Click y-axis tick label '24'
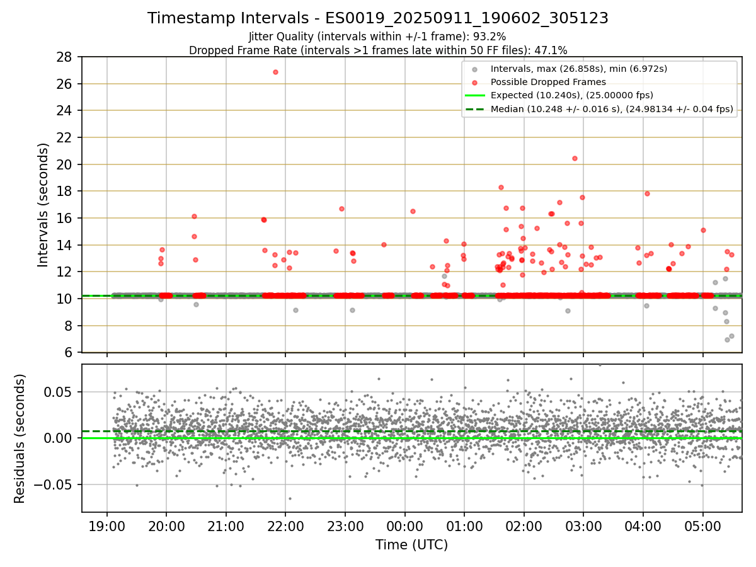Viewport: 756px width, 567px height. pos(64,111)
